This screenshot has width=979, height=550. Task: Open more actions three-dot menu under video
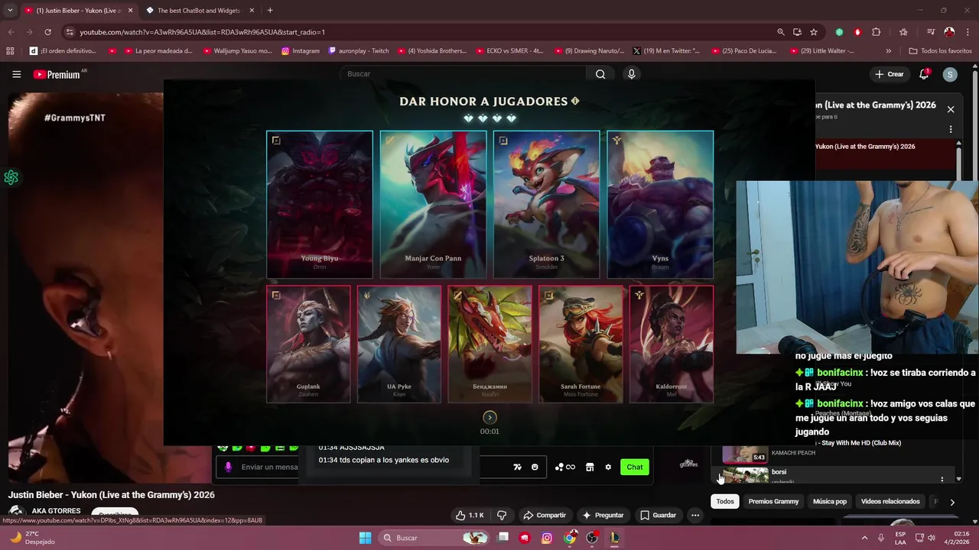pyautogui.click(x=695, y=515)
